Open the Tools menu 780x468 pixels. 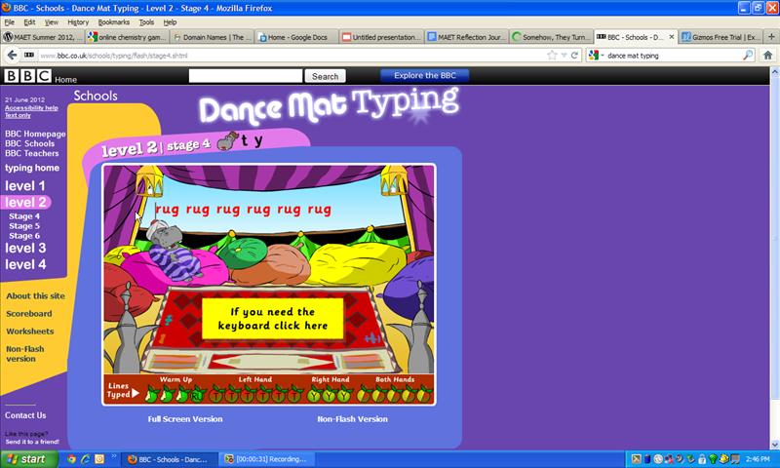tap(146, 21)
